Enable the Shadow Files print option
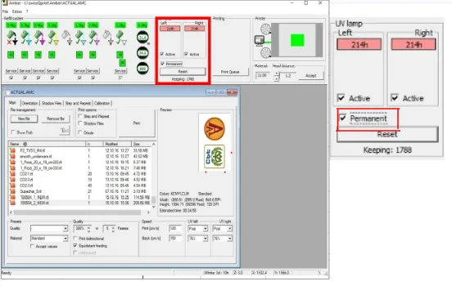Screen dimensions: 452x295 pos(80,123)
